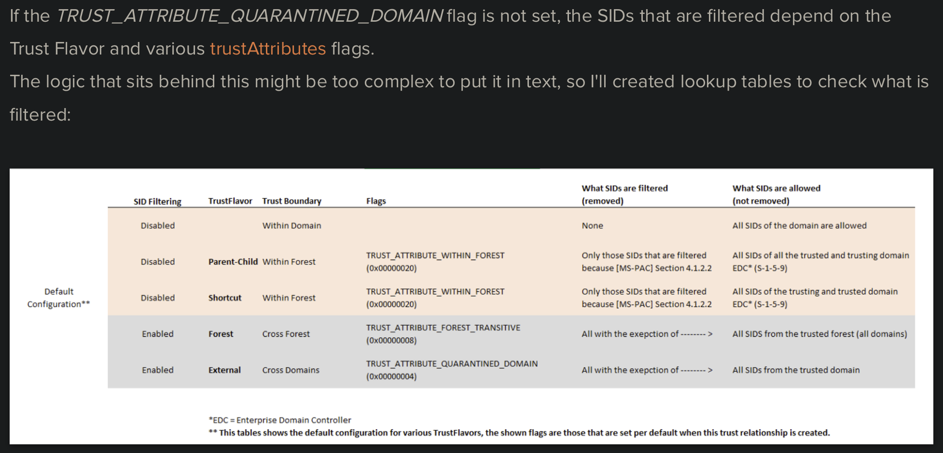Click the italic TRUST_ATTRIBUTE_QUARANTINED_DOMAIN text in the paragraph
943x453 pixels.
pyautogui.click(x=250, y=16)
